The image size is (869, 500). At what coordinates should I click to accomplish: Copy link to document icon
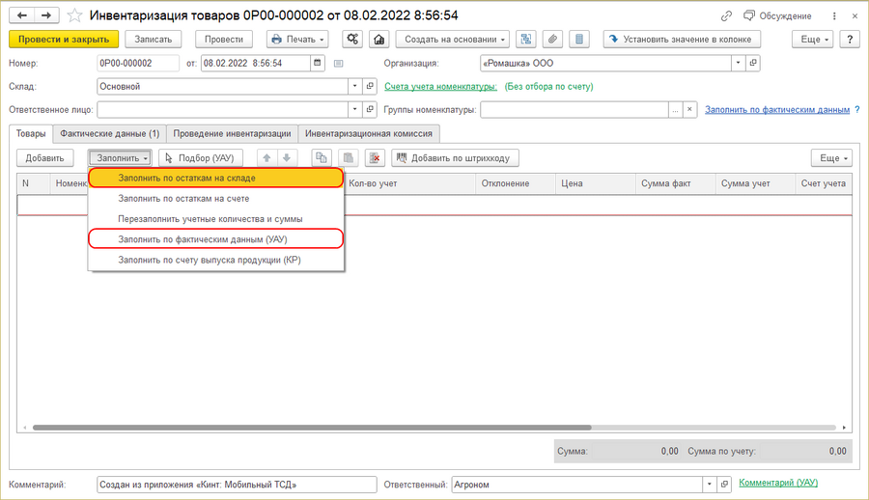click(726, 16)
